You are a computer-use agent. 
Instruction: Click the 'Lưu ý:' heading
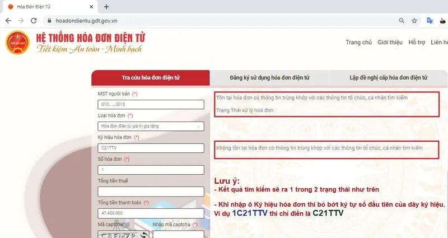click(227, 181)
